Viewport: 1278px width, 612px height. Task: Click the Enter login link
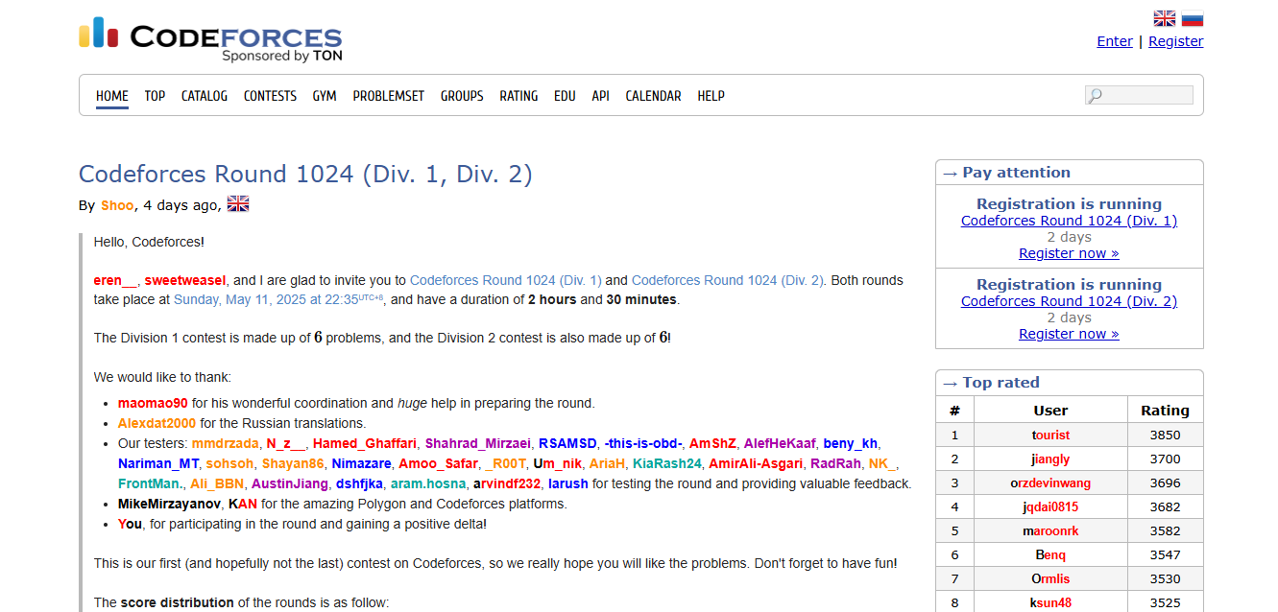(1115, 41)
